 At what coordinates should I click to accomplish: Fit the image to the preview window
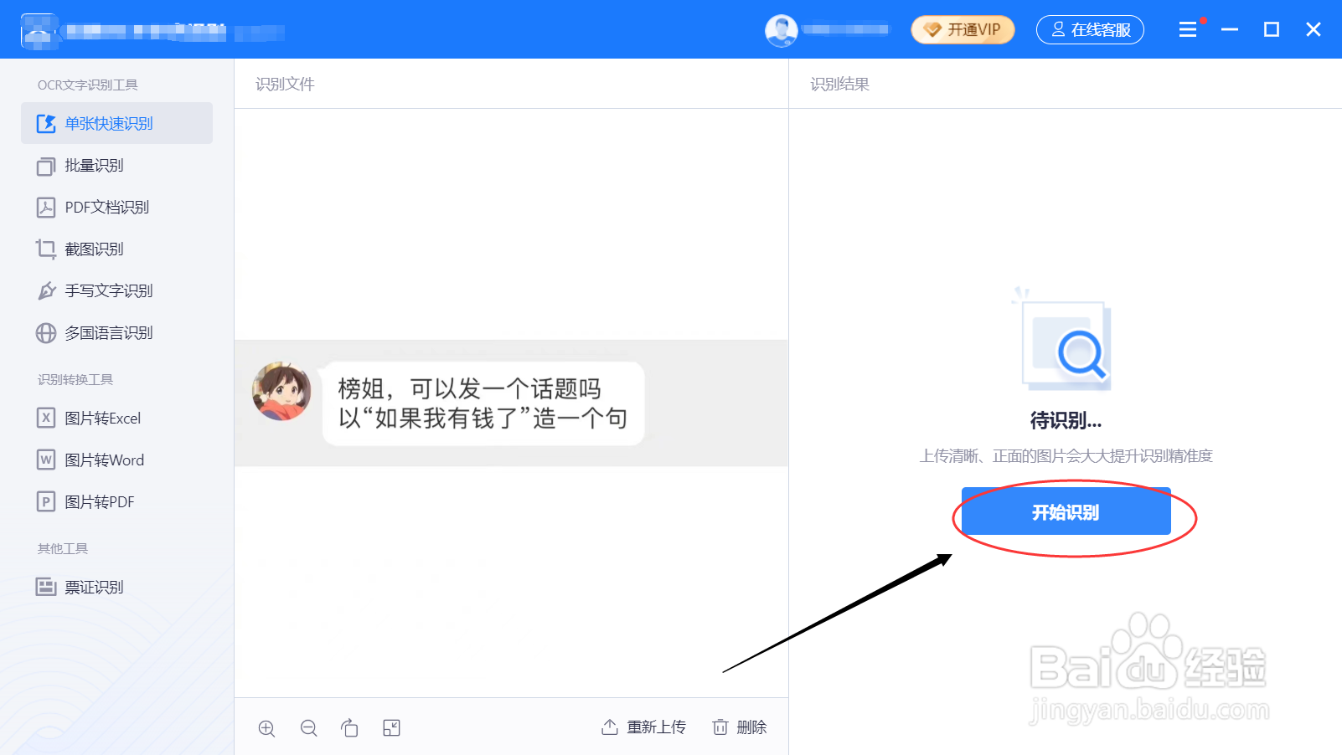click(x=391, y=727)
